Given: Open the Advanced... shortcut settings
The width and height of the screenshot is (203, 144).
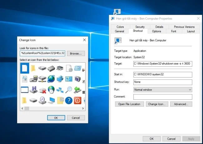Looking at the screenshot, I should (181, 104).
